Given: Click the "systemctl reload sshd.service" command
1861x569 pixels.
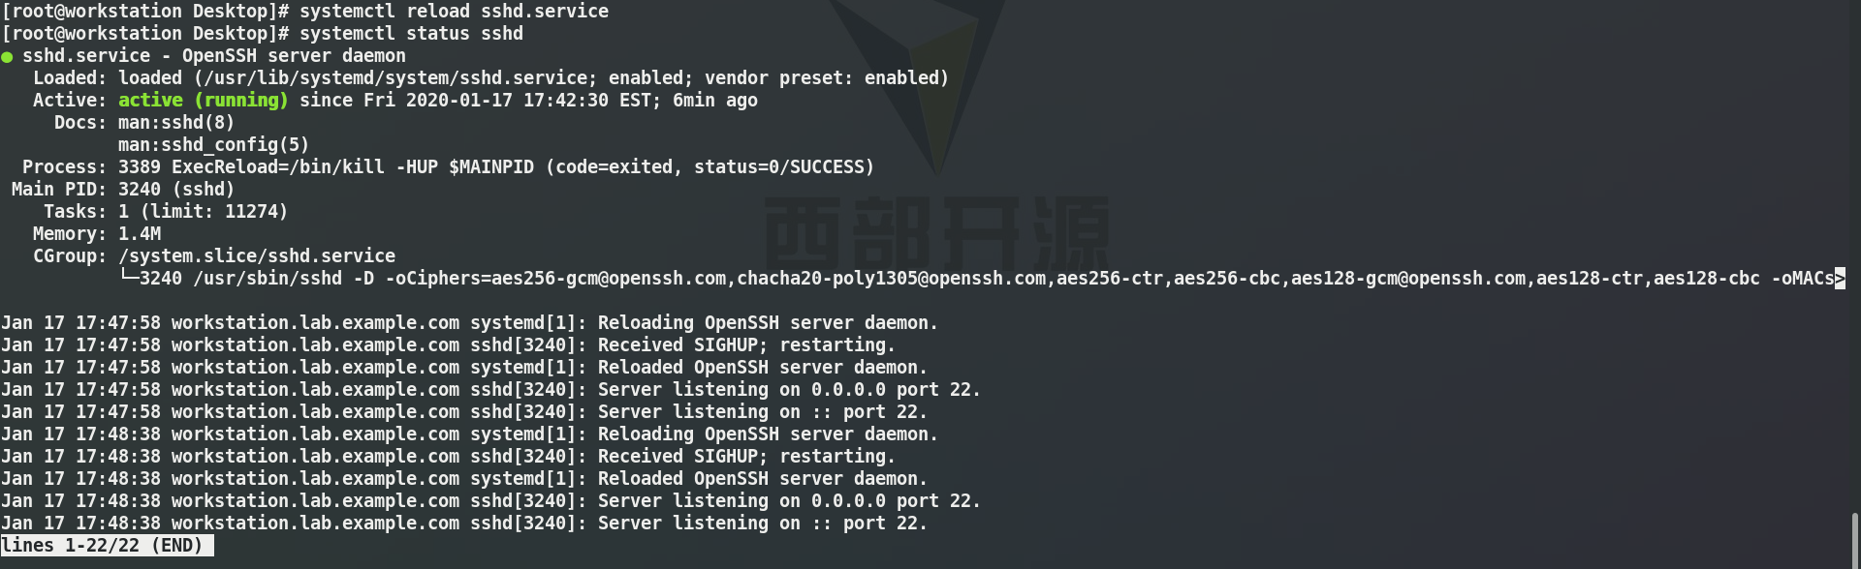Looking at the screenshot, I should 454,12.
